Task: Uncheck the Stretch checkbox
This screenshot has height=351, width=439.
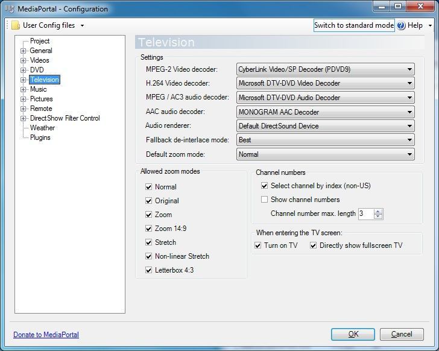Action: tap(149, 242)
